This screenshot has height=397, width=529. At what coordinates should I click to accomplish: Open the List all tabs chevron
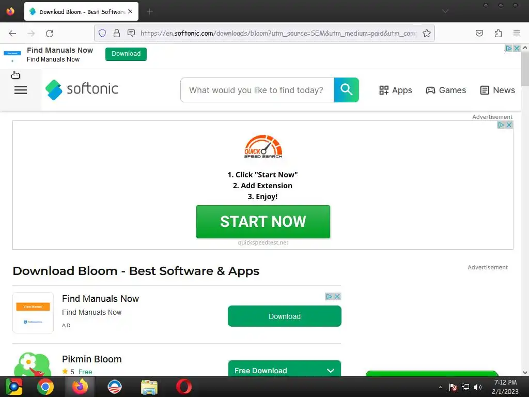point(445,11)
